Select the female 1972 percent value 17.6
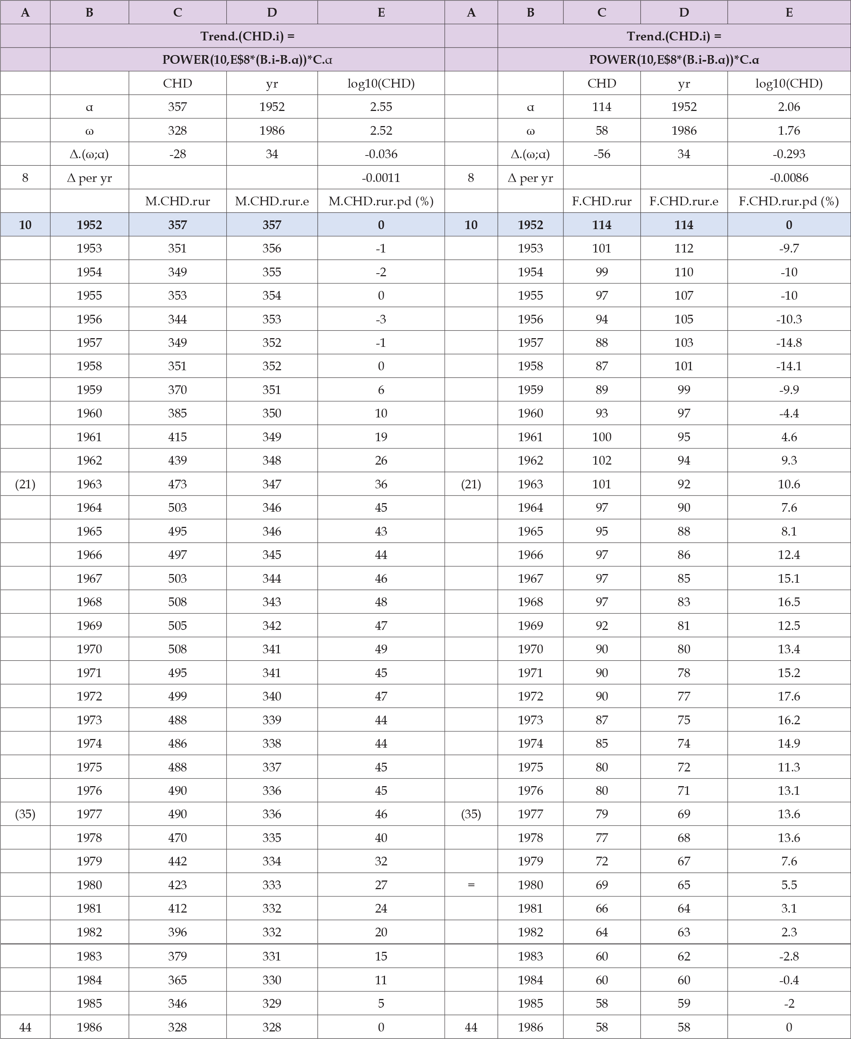The width and height of the screenshot is (851, 1039). pyautogui.click(x=789, y=696)
